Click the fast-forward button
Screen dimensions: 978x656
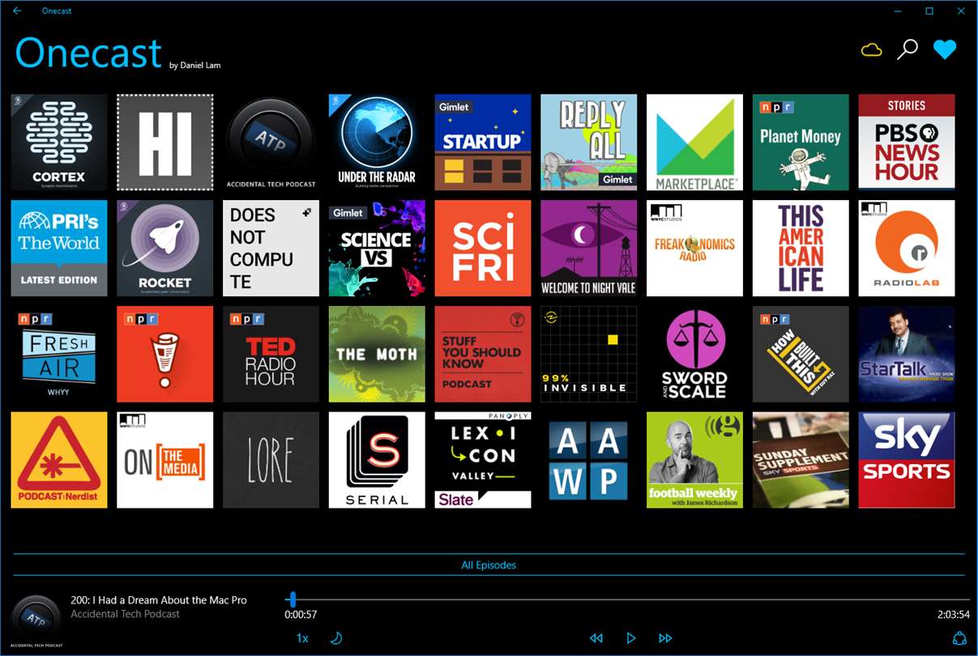665,638
